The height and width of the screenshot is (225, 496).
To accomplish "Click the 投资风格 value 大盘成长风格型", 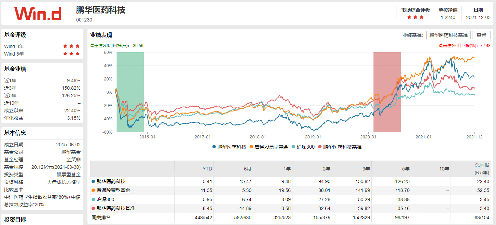I will 64,182.
